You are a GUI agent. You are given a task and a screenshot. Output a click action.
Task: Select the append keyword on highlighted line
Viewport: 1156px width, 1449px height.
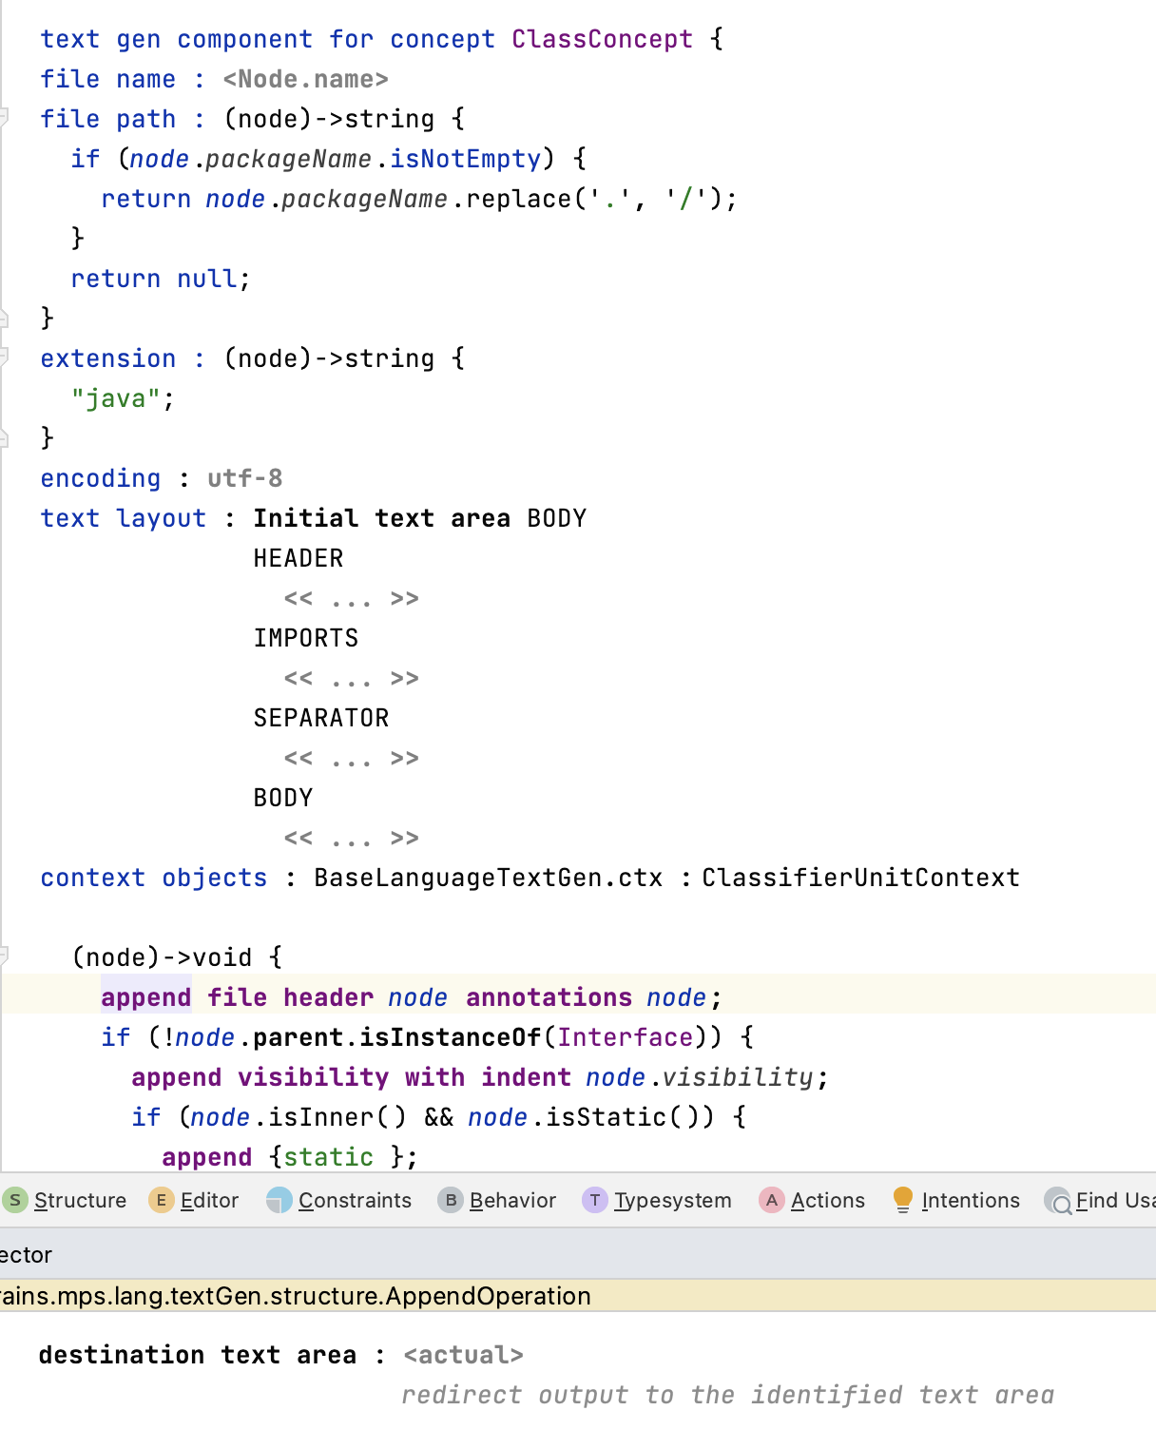point(146,997)
